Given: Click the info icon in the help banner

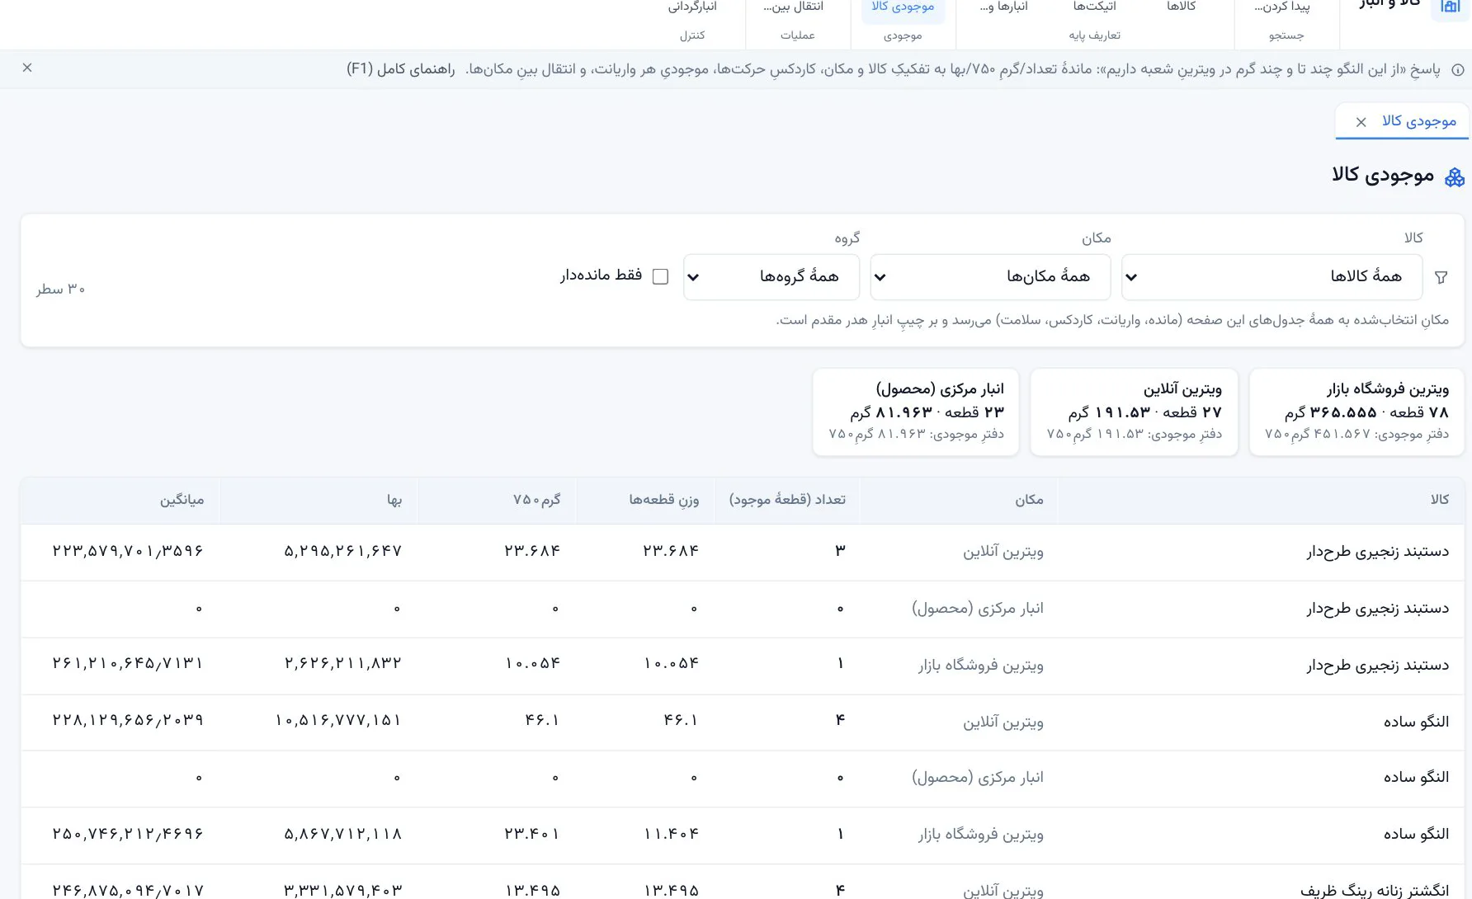Looking at the screenshot, I should (x=1457, y=70).
